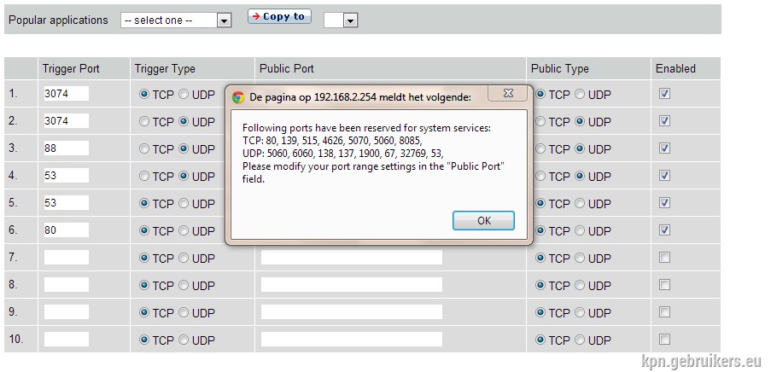Image resolution: width=771 pixels, height=372 pixels.
Task: Click the empty Trigger Port field row 7
Action: [67, 257]
